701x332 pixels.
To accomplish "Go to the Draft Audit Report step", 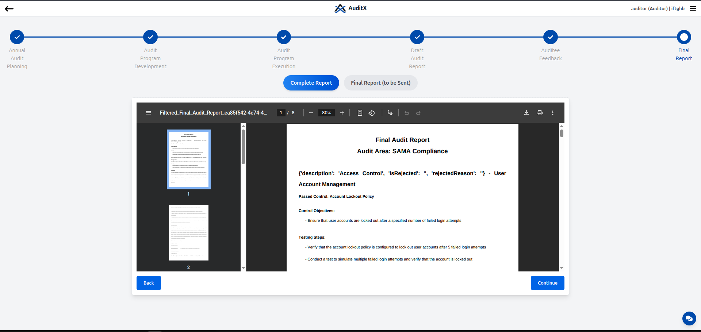I will click(x=417, y=37).
